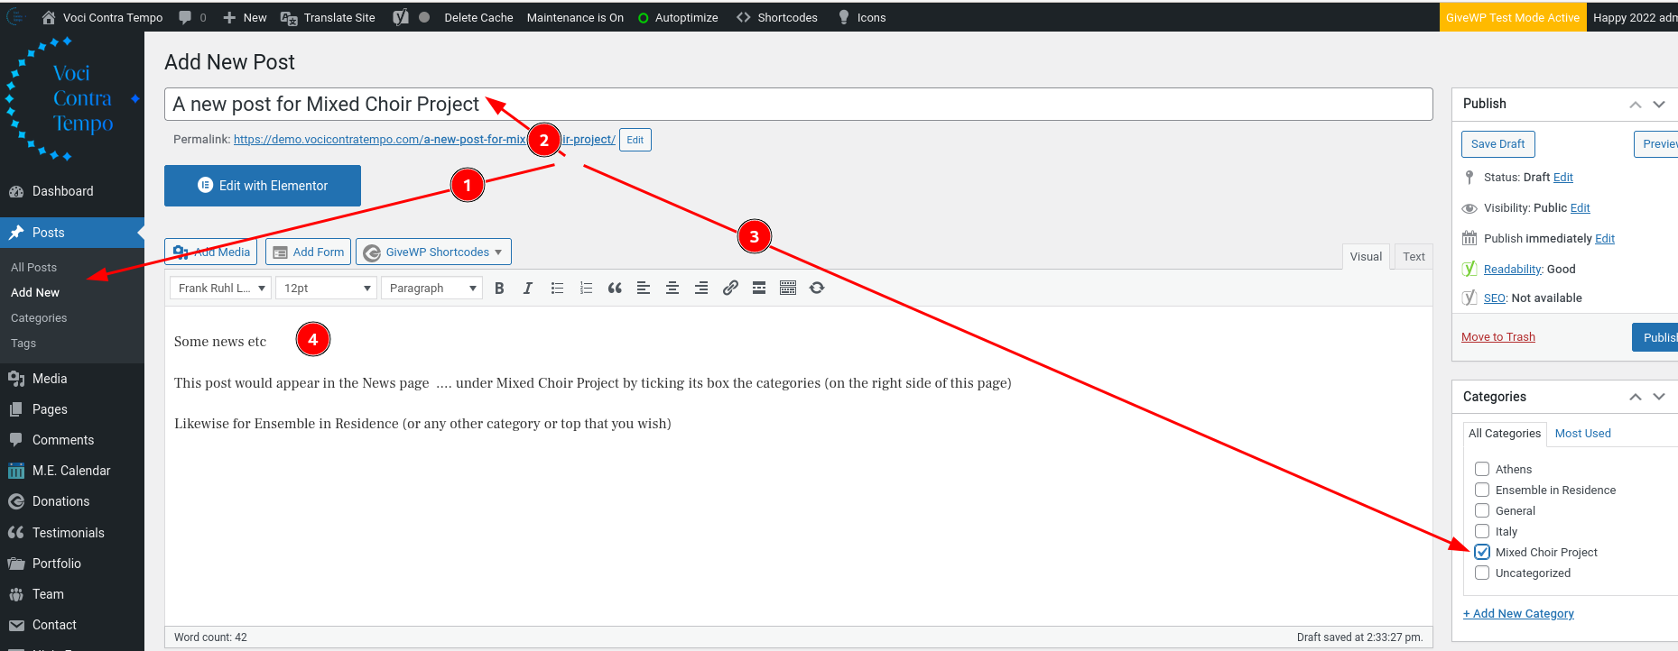Click the Edit with Elementor button
The width and height of the screenshot is (1678, 651).
click(x=263, y=186)
